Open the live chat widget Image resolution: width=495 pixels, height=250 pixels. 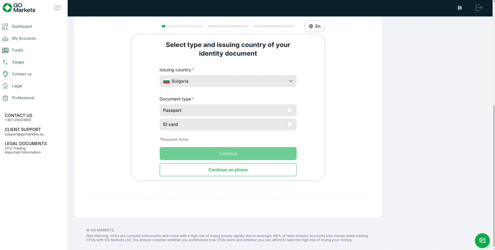(x=482, y=241)
